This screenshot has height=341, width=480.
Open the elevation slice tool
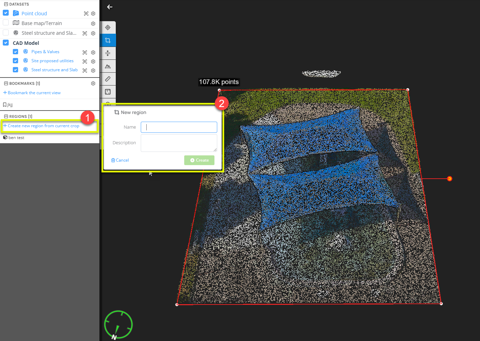click(x=108, y=53)
